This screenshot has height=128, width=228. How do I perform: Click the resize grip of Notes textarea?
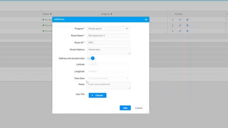pos(129,88)
